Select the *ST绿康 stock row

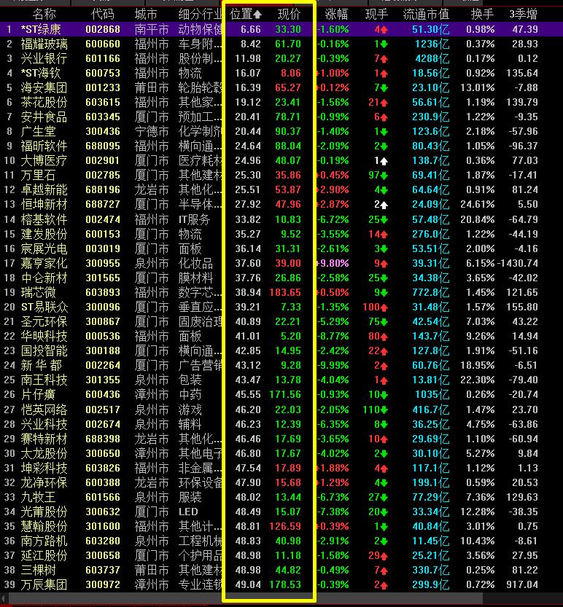point(281,29)
